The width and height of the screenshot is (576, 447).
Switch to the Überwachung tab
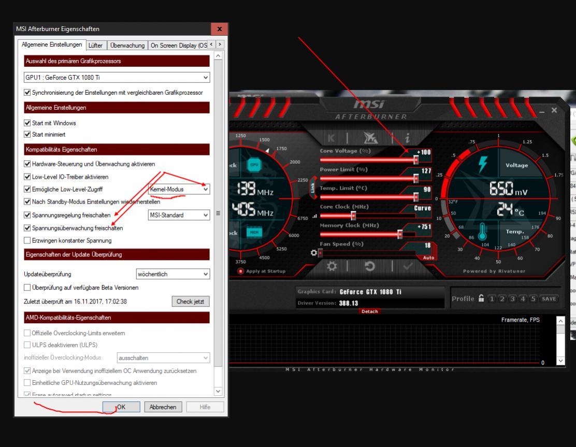pos(127,45)
